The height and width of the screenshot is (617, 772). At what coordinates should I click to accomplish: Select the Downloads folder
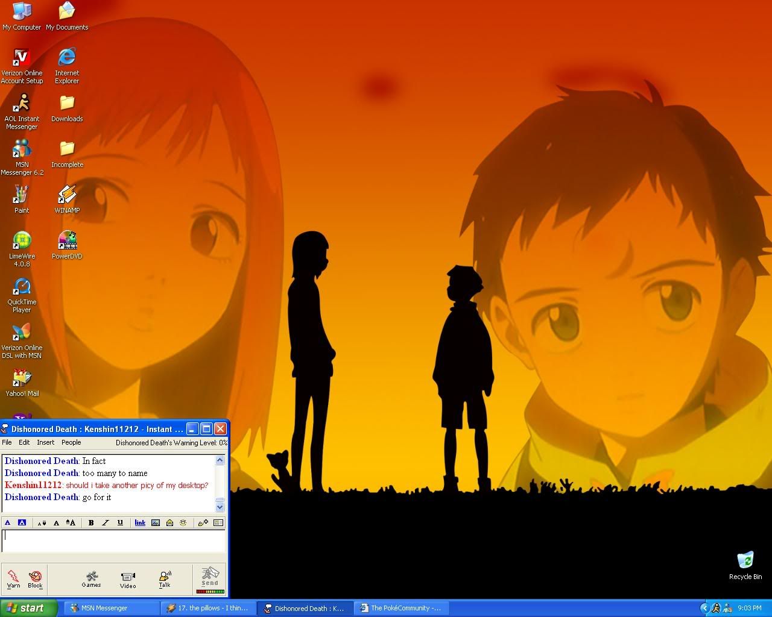(x=67, y=108)
